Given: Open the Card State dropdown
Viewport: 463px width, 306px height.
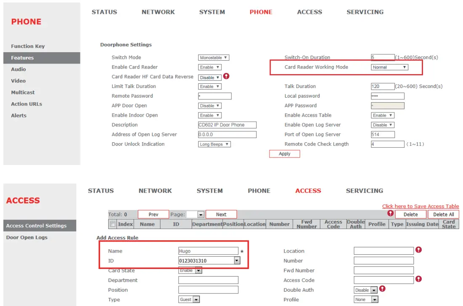Looking at the screenshot, I should click(x=190, y=270).
